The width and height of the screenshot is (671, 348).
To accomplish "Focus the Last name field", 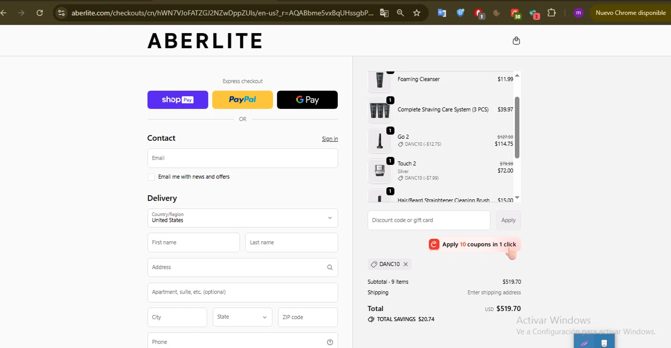I will coord(292,243).
